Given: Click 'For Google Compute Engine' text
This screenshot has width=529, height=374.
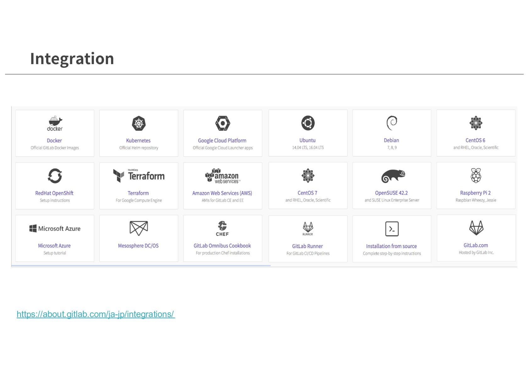Looking at the screenshot, I should [139, 200].
